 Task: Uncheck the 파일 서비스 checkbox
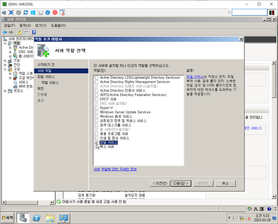pyautogui.click(x=96, y=142)
